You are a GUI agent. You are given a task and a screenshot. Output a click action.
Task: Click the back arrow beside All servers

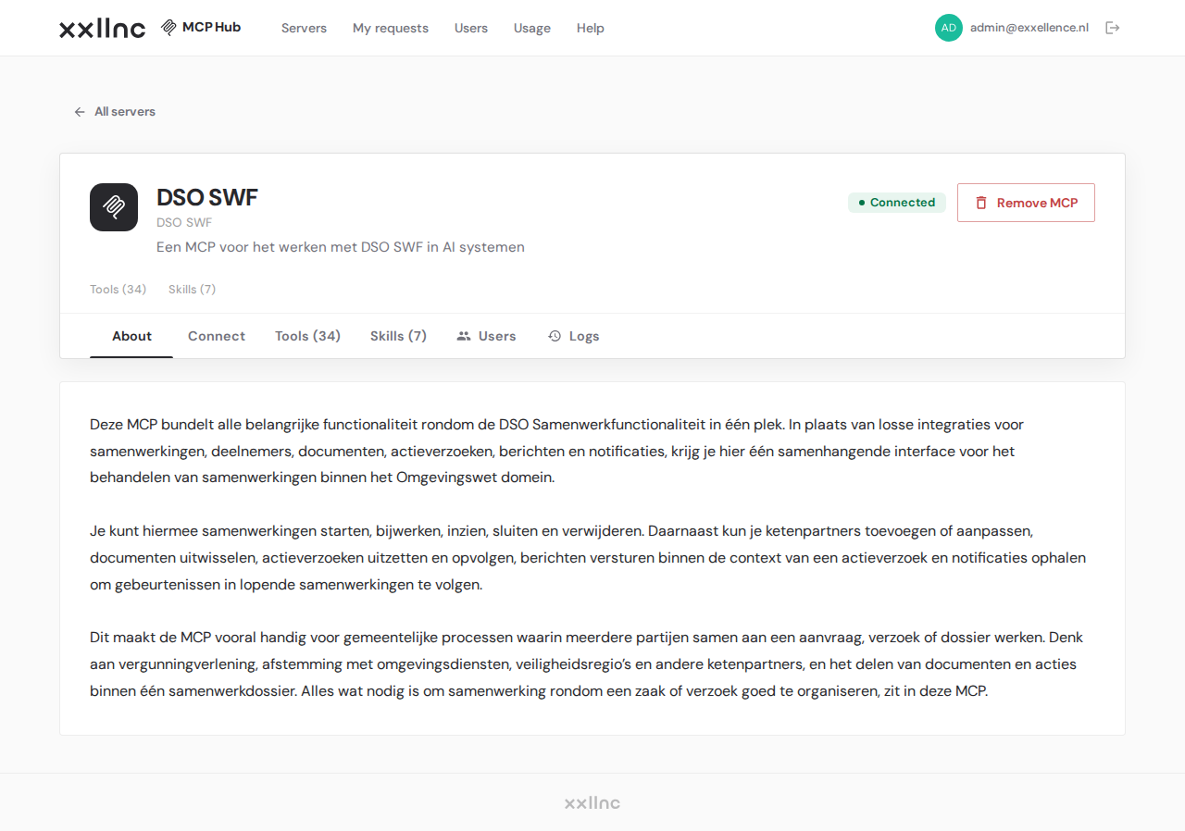[x=80, y=112]
